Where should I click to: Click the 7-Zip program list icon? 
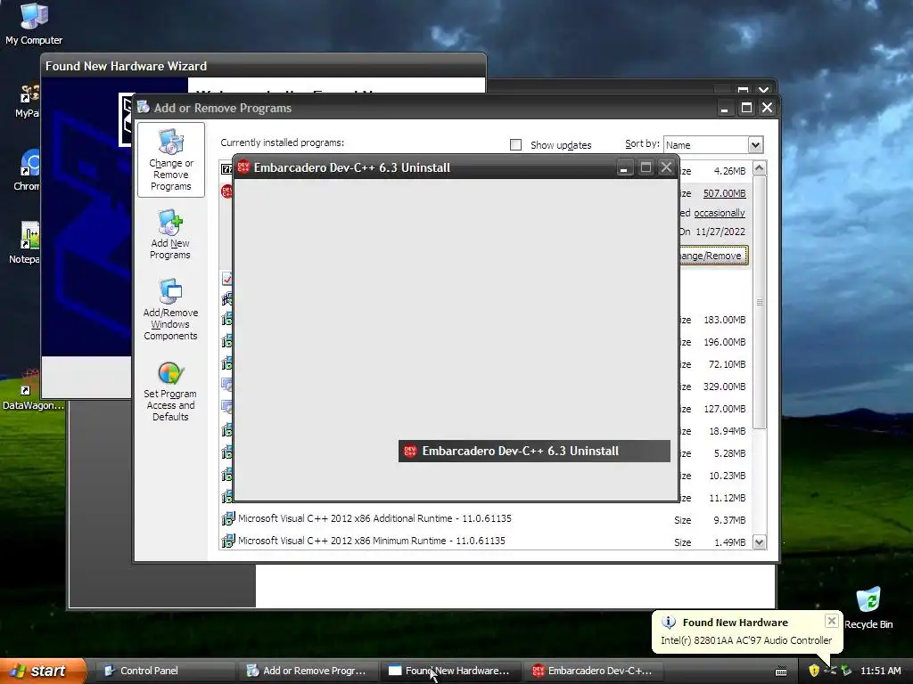(x=226, y=169)
